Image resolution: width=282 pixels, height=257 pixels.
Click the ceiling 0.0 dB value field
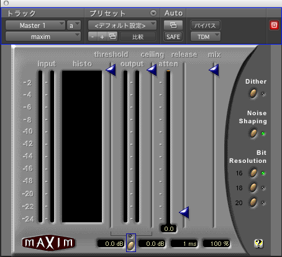tap(152, 243)
